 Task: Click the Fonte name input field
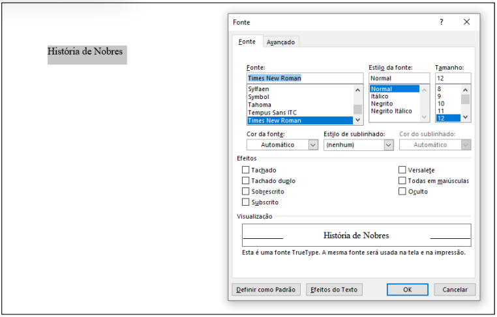click(305, 78)
